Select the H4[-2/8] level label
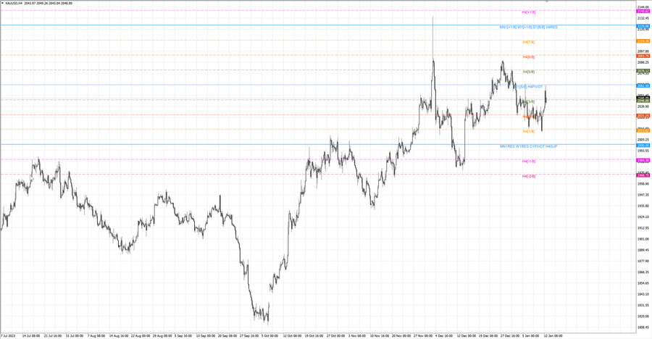Screen dimensions: 652x339 pyautogui.click(x=529, y=176)
